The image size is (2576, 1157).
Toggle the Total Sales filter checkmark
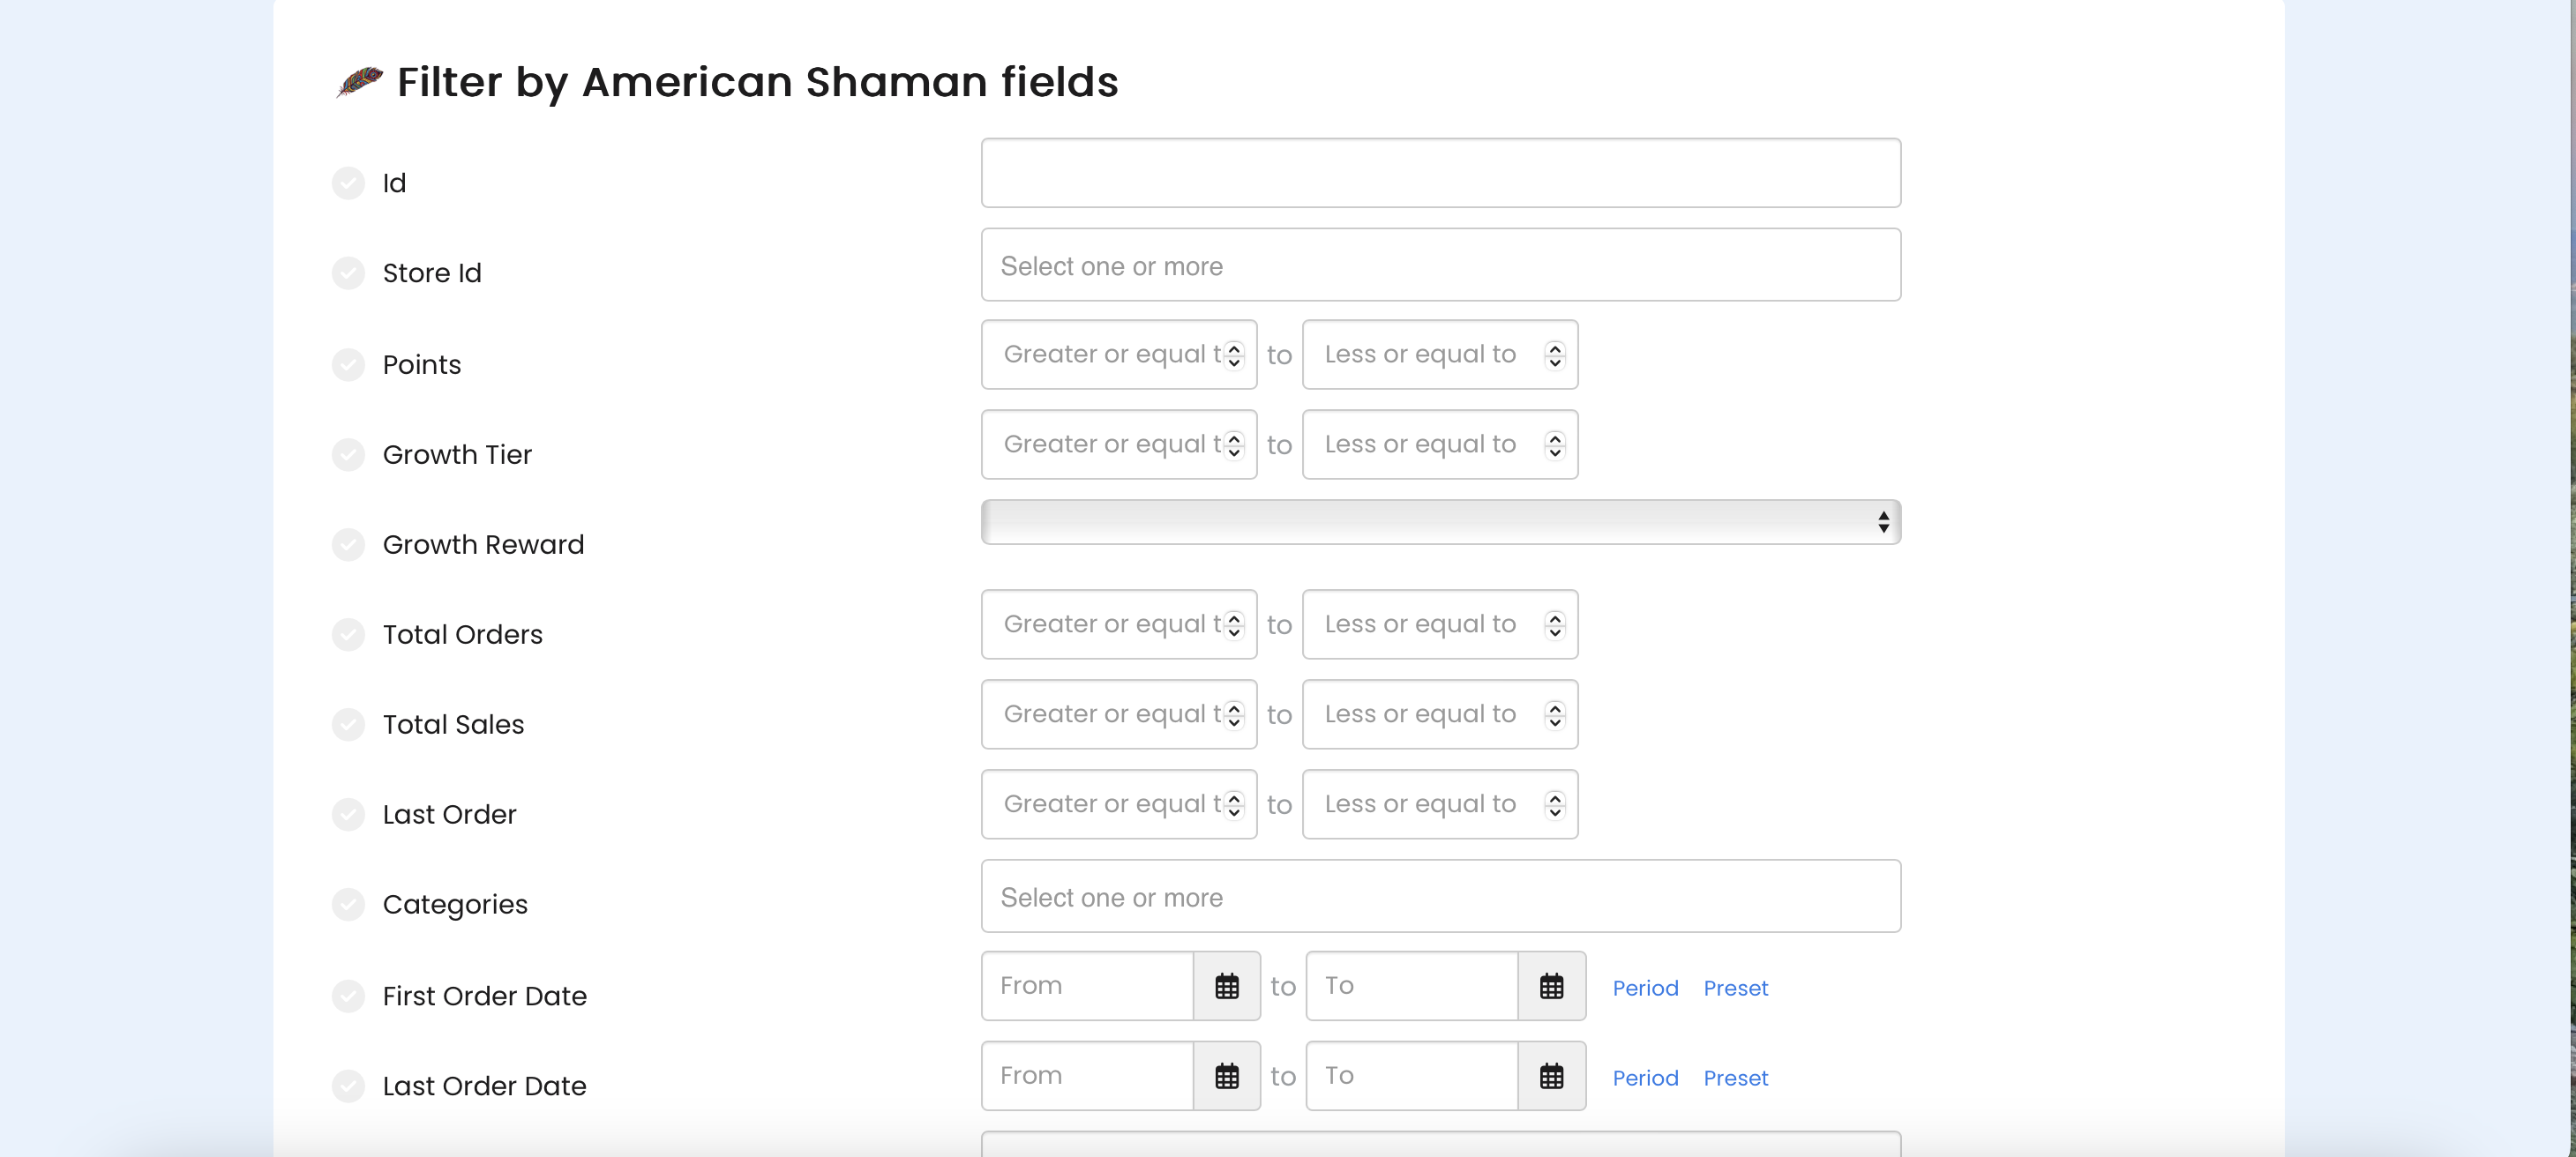[x=348, y=725]
